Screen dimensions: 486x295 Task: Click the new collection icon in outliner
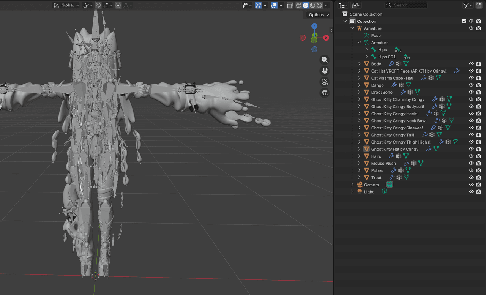click(479, 5)
